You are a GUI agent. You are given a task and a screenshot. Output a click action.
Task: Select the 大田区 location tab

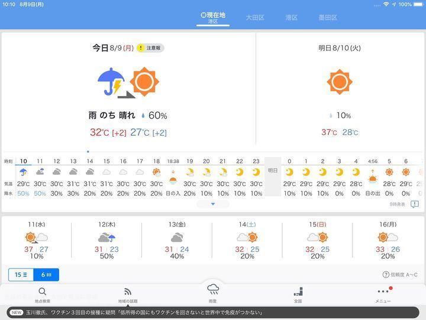click(255, 18)
